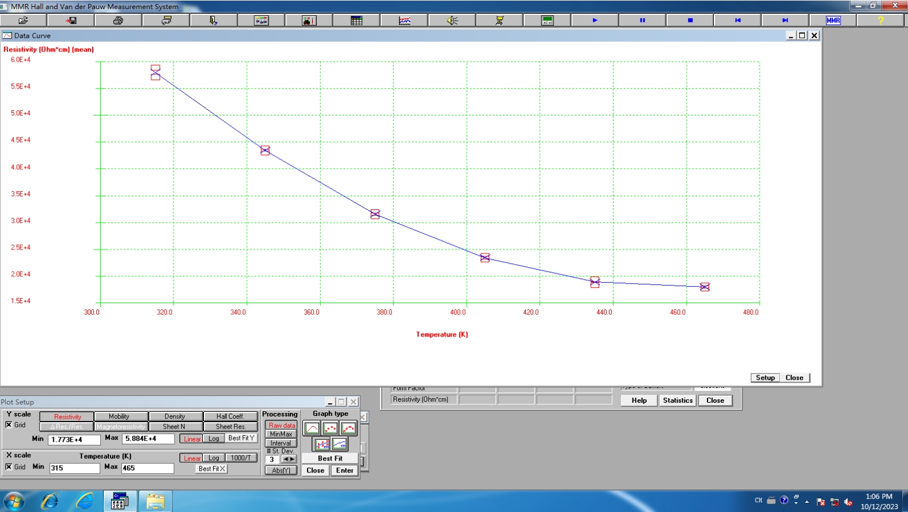Click the Y scale Max input field
The image size is (908, 512).
(148, 439)
